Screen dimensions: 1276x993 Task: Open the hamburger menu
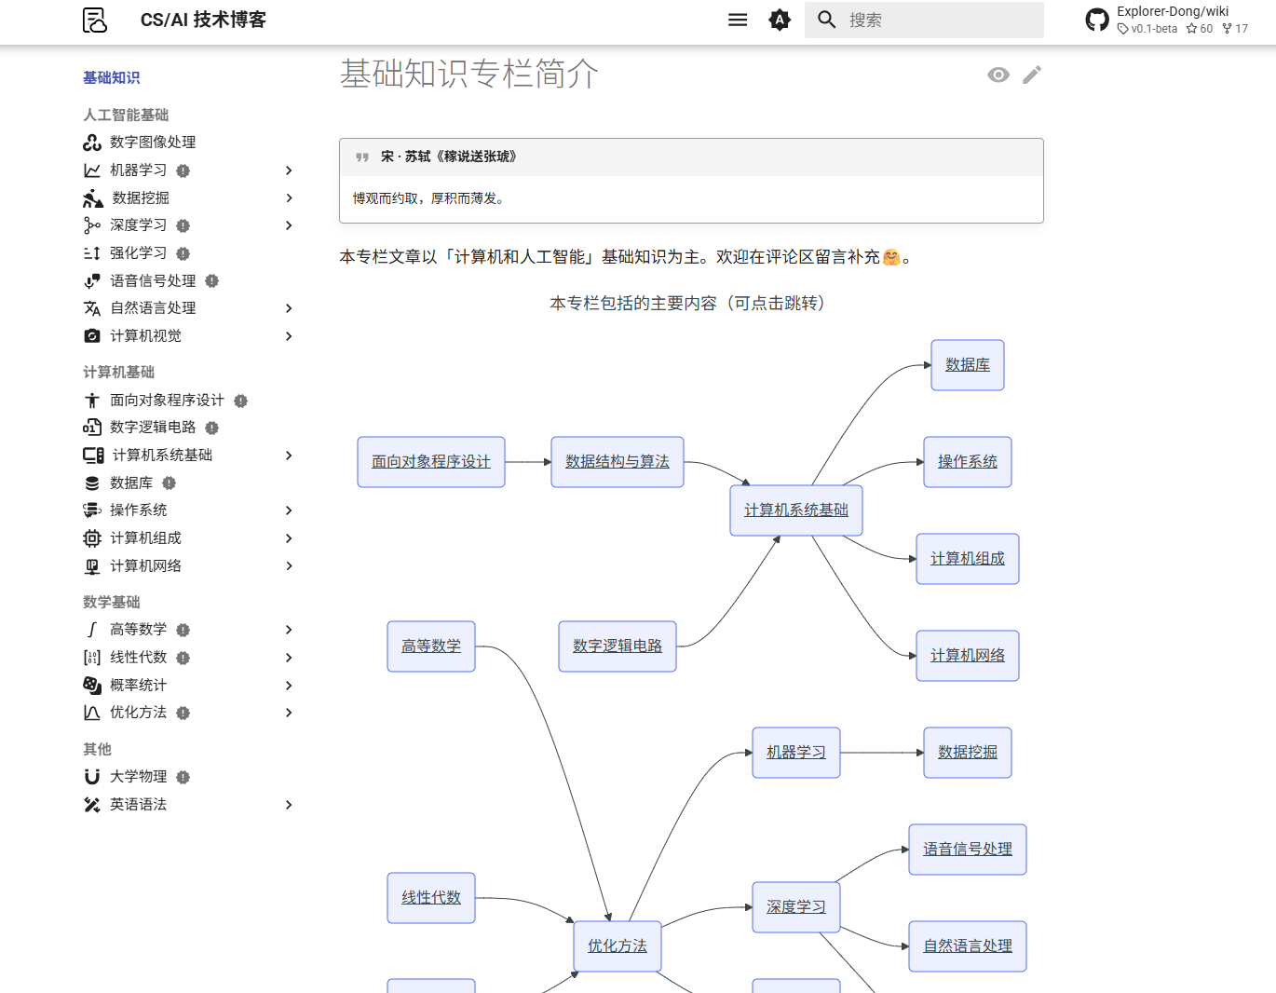tap(738, 19)
